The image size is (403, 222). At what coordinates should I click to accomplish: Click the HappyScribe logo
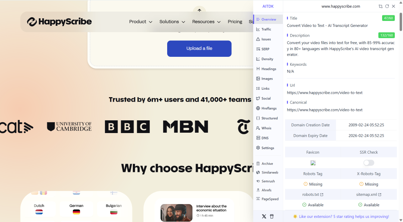tap(59, 22)
